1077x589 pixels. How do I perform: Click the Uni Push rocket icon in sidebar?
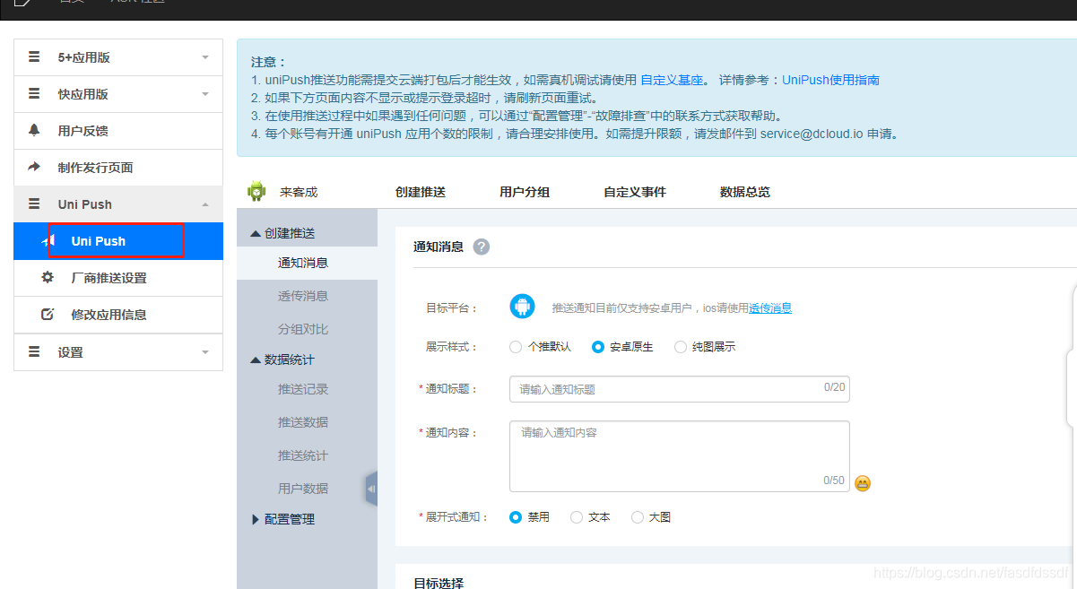click(x=49, y=240)
